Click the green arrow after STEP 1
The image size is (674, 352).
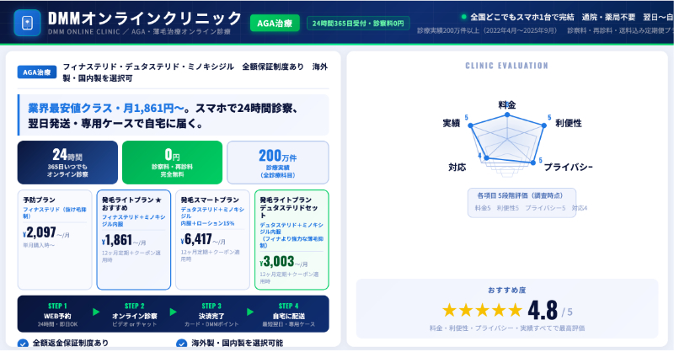95,312
